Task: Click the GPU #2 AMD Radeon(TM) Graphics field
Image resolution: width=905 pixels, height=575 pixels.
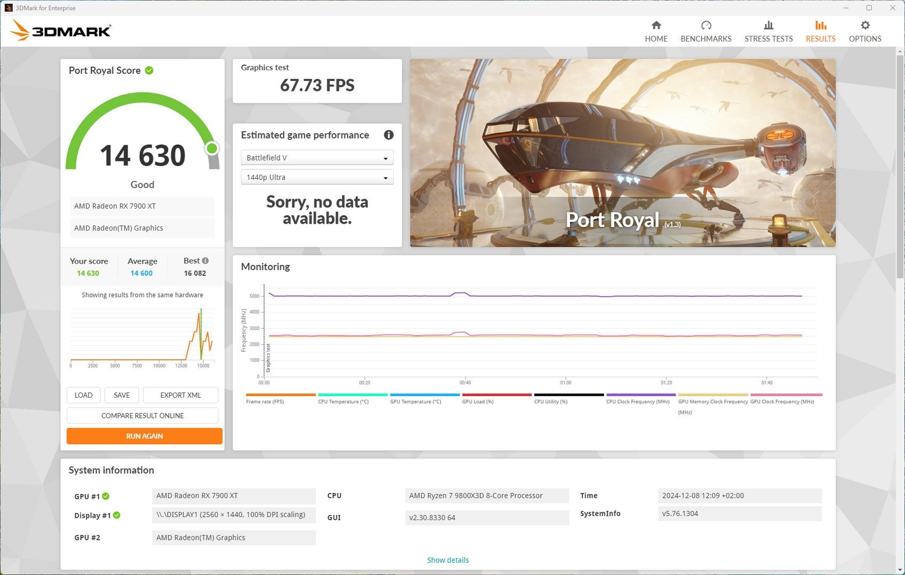Action: pos(234,538)
